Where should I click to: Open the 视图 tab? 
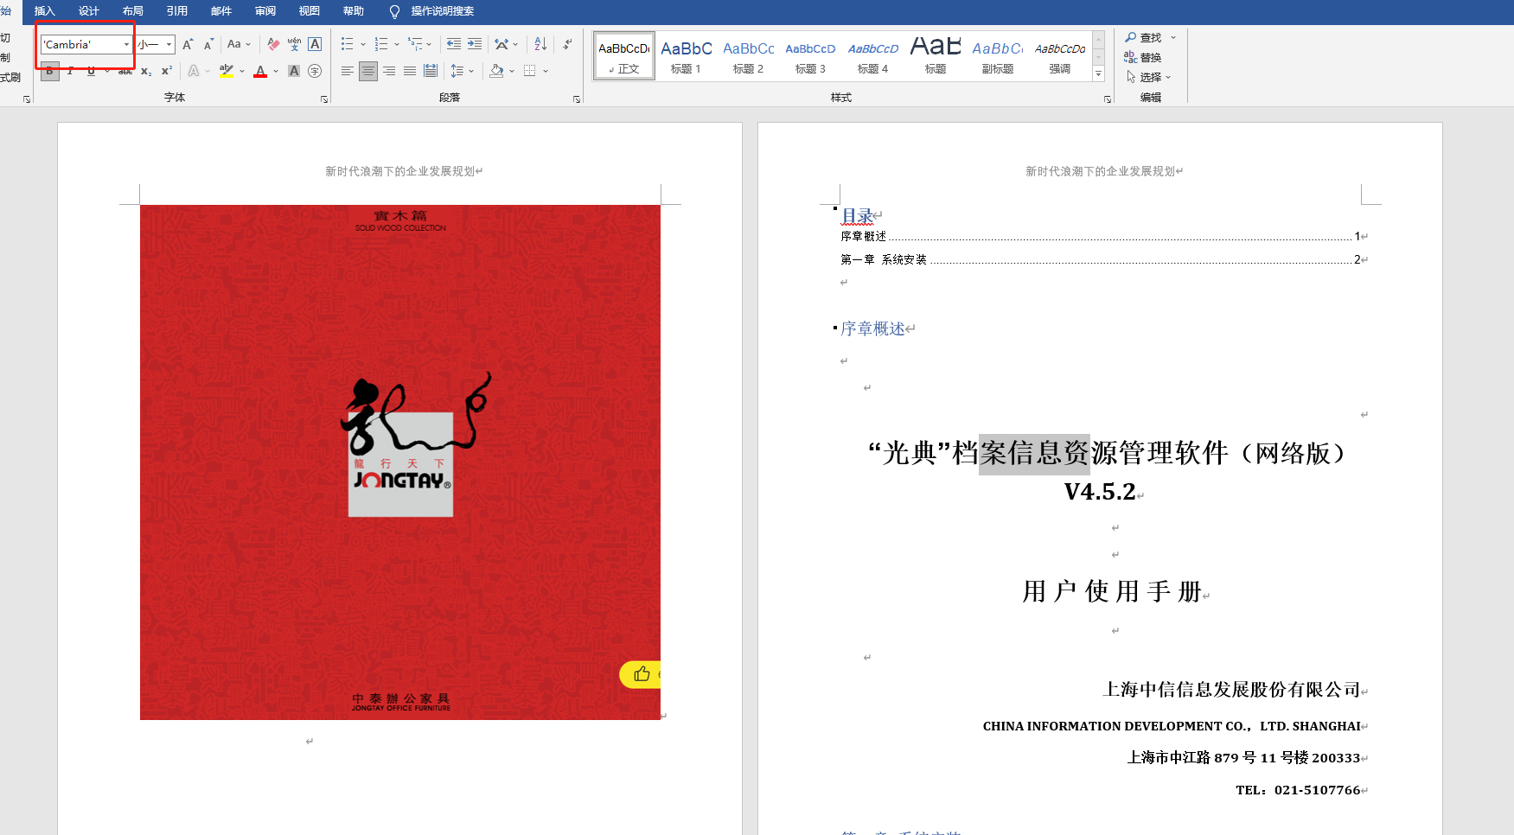[309, 11]
